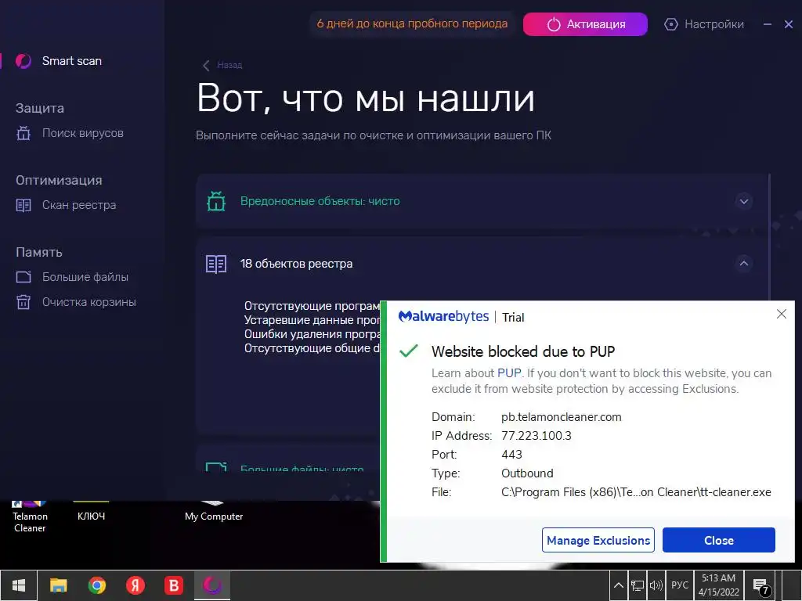Click the settings hexagon gear icon
The height and width of the screenshot is (601, 802).
(670, 24)
